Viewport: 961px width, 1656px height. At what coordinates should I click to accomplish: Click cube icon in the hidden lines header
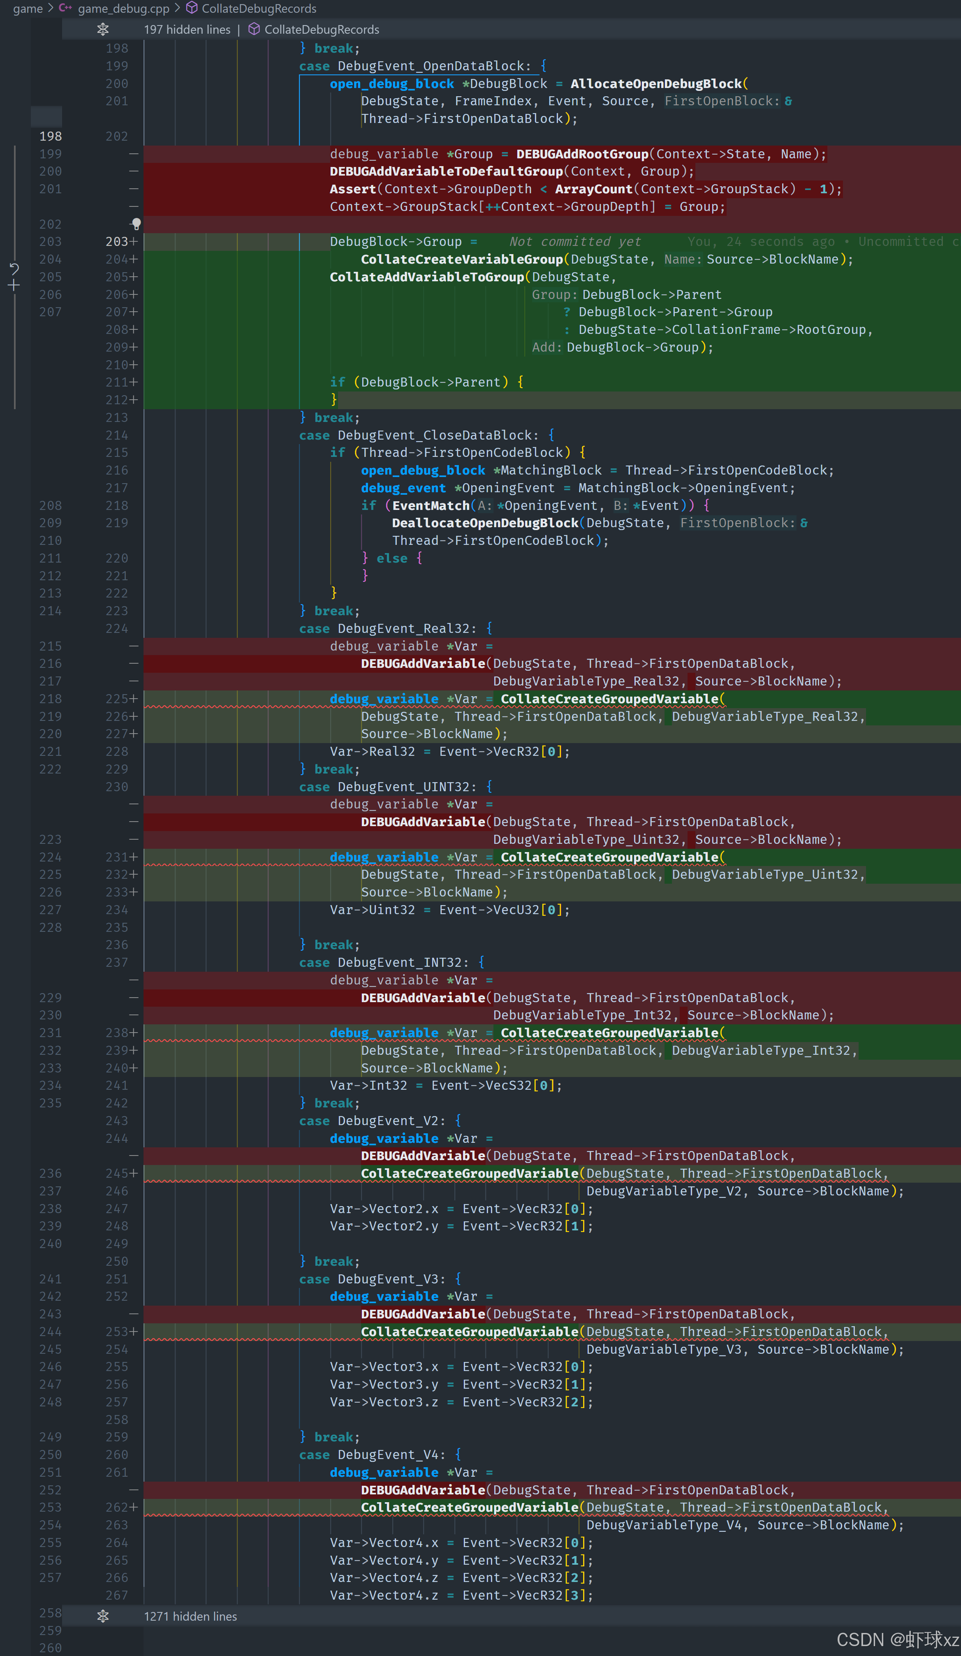click(x=254, y=30)
